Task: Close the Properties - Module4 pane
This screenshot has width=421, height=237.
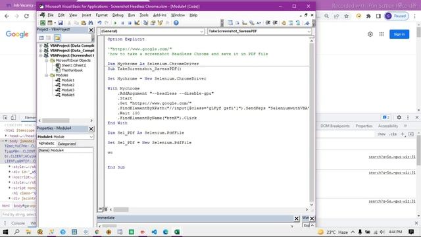Action: click(91, 129)
